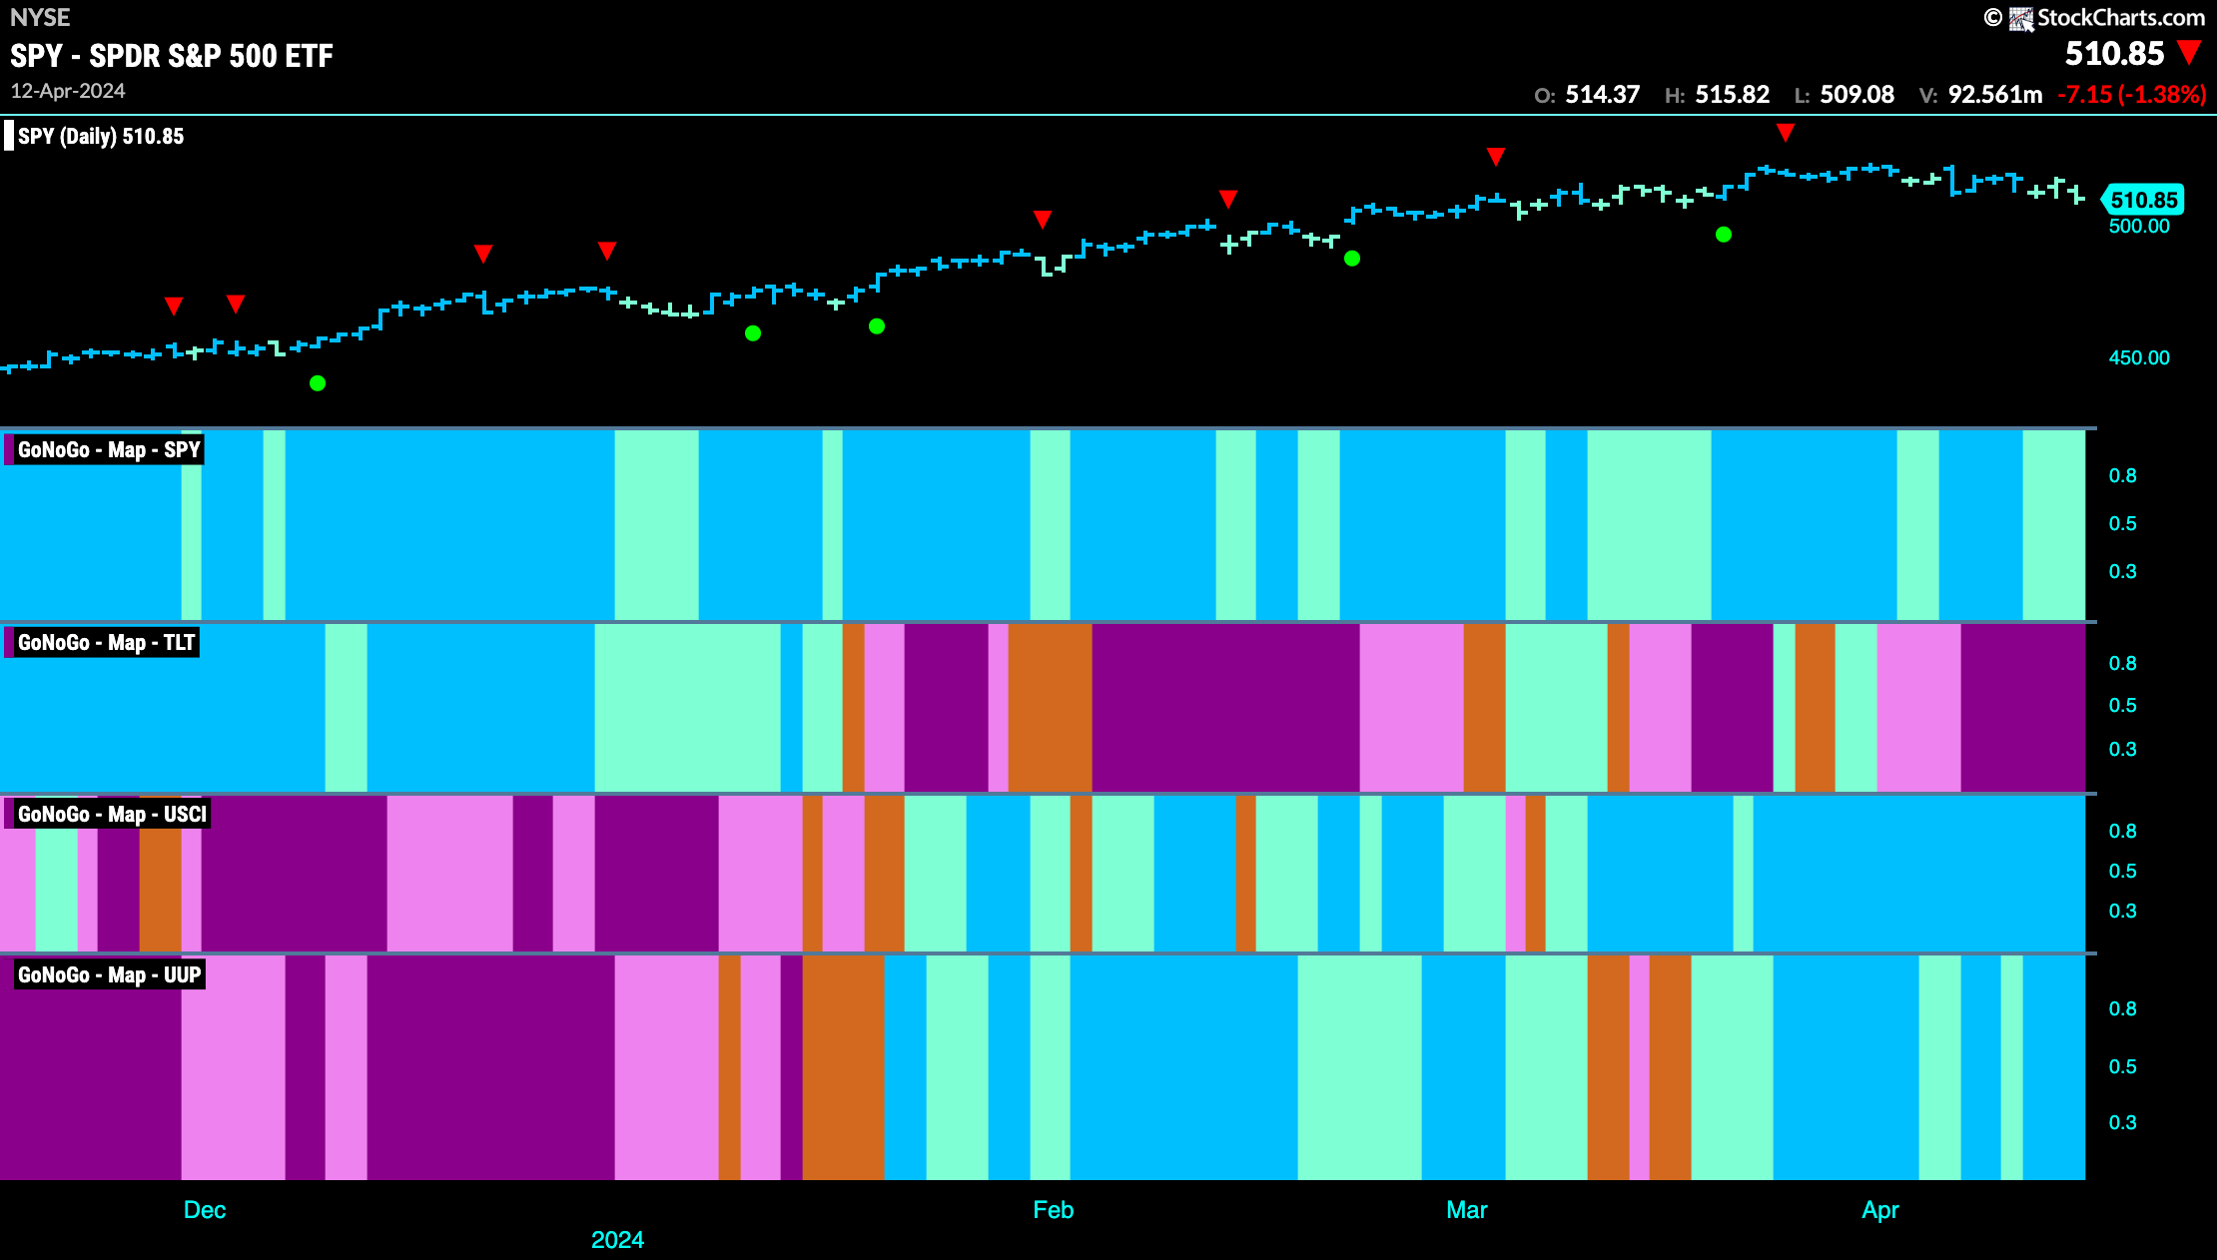The height and width of the screenshot is (1260, 2217).
Task: Click the 'GoNoGo - Map - SPY' panel label
Action: (x=109, y=450)
